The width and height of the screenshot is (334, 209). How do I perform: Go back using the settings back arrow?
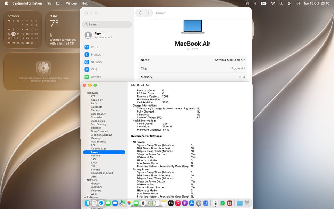tap(140, 13)
